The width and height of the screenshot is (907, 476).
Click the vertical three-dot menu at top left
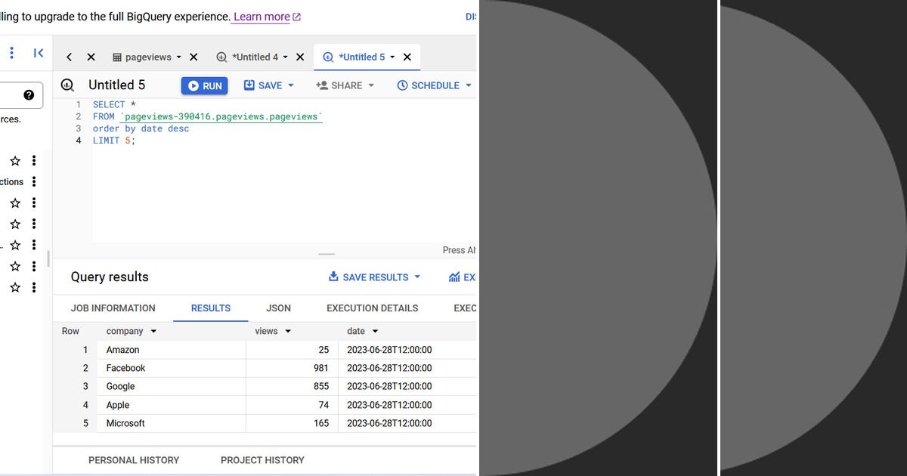point(10,53)
